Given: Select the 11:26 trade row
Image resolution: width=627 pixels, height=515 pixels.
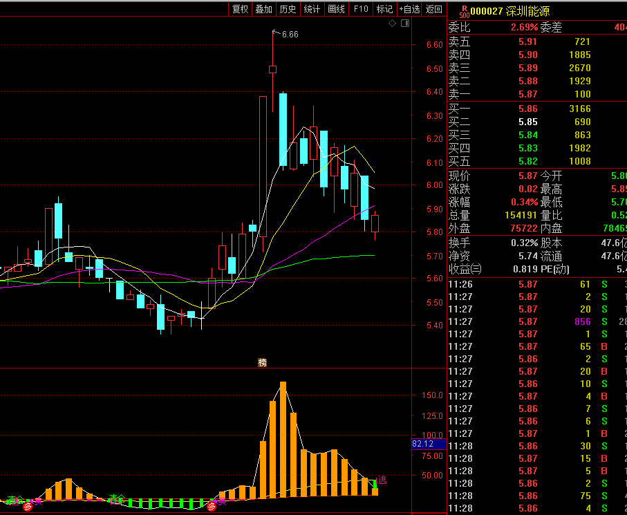Looking at the screenshot, I should [x=537, y=285].
